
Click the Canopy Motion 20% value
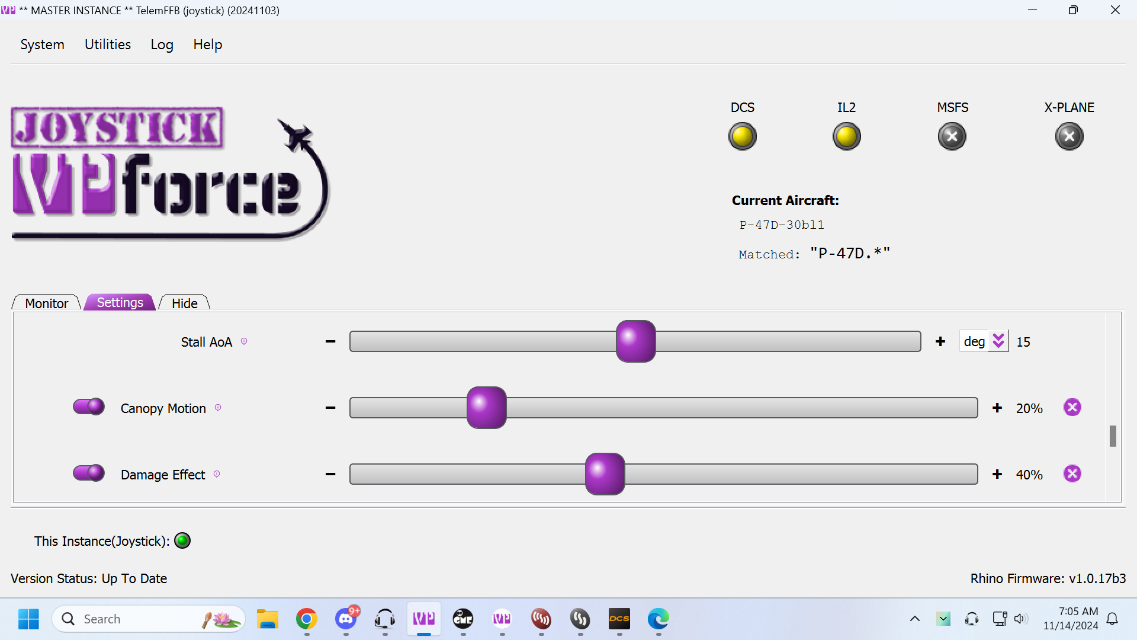[x=1029, y=408]
